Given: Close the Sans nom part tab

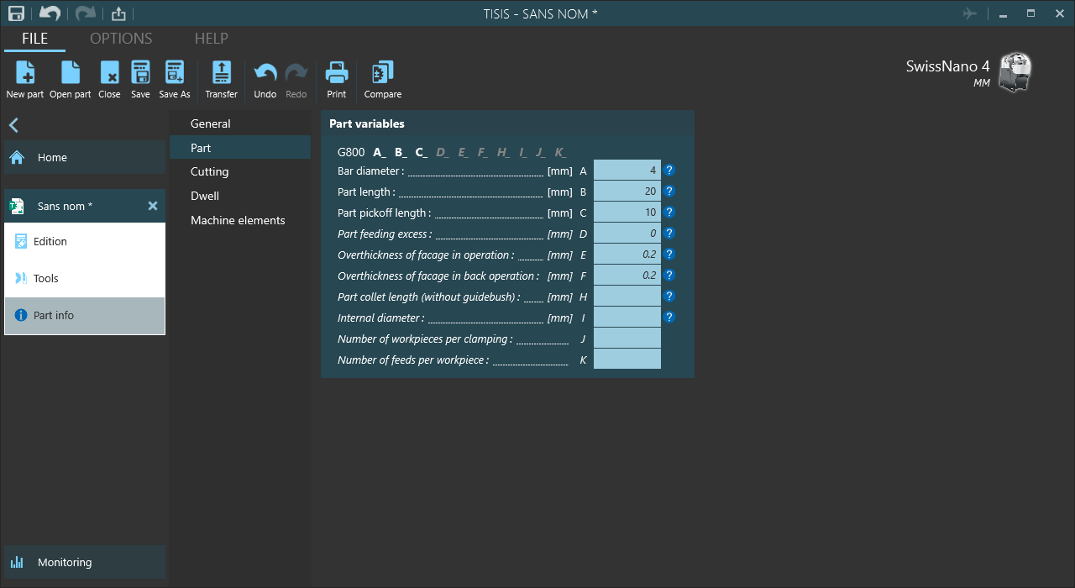Looking at the screenshot, I should (x=153, y=206).
